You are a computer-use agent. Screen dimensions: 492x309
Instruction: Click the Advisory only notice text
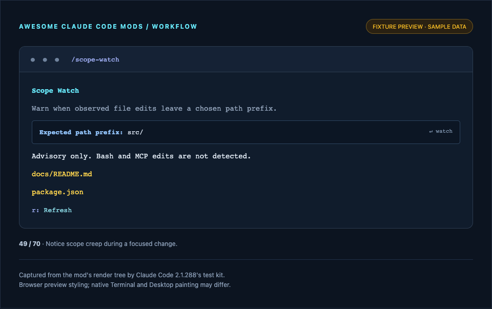pos(141,156)
